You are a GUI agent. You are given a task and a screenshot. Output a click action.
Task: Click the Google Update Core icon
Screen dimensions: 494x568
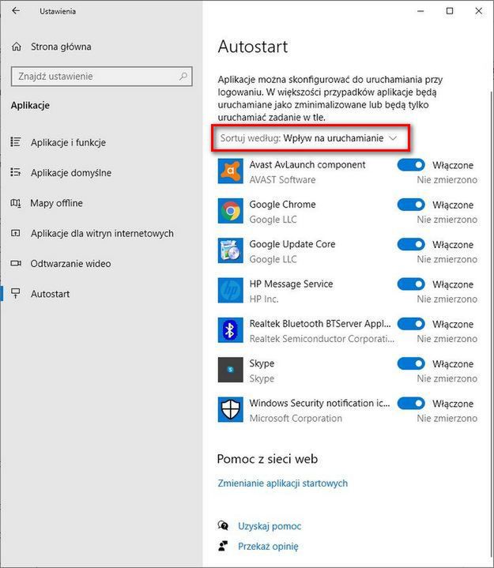pyautogui.click(x=230, y=250)
